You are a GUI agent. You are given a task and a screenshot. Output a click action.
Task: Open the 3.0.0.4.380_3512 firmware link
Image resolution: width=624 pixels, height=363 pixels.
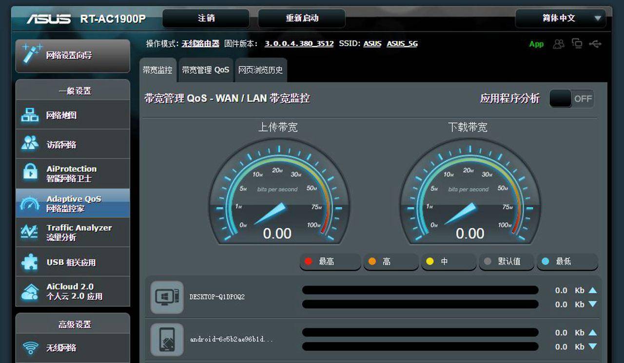tap(299, 43)
